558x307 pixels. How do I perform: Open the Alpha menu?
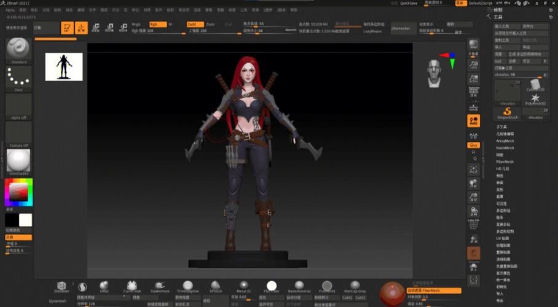(x=10, y=10)
